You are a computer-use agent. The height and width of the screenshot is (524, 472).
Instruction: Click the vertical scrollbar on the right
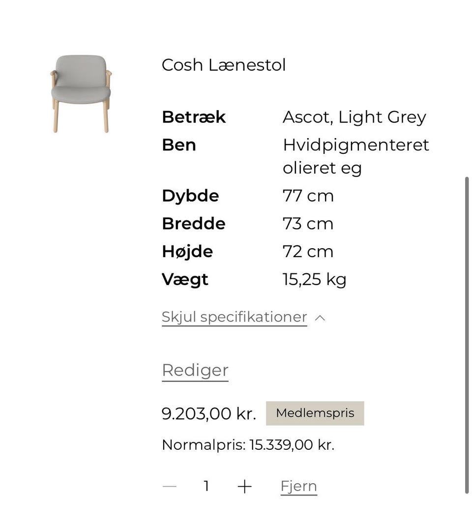point(466,334)
